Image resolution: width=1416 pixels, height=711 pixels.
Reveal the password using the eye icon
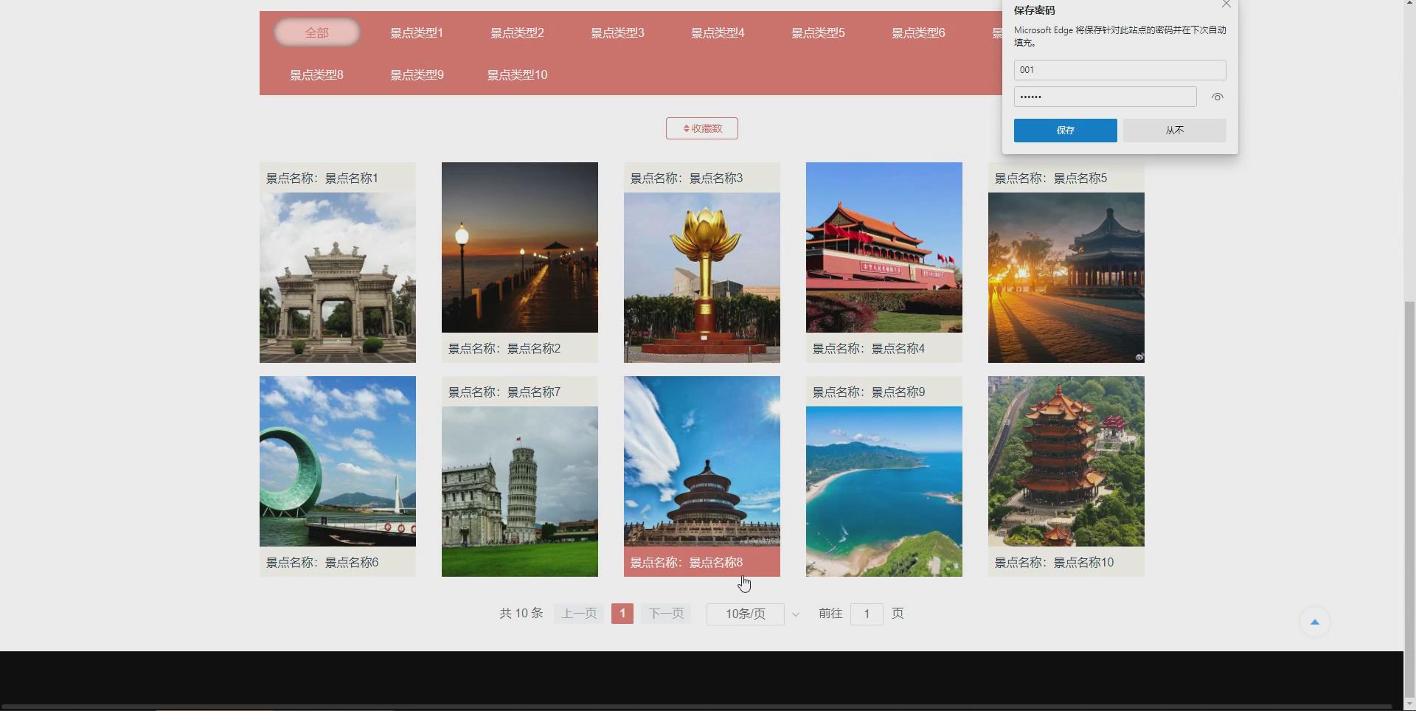pos(1216,97)
